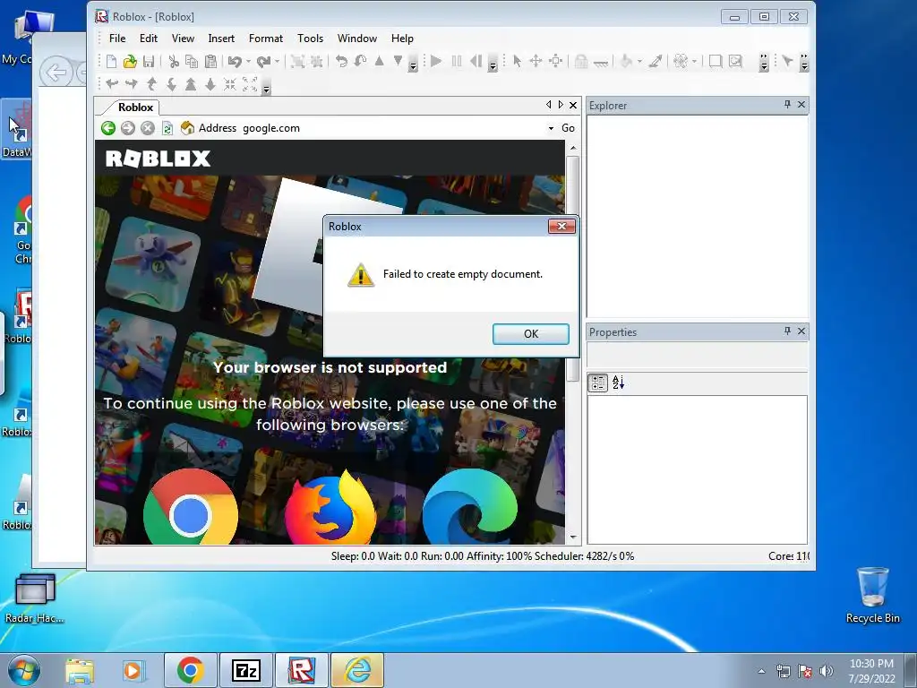Click OK in the error dialog

pos(530,333)
